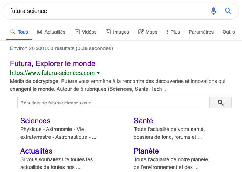Open the Futura, Explorer le monde result

click(52, 63)
